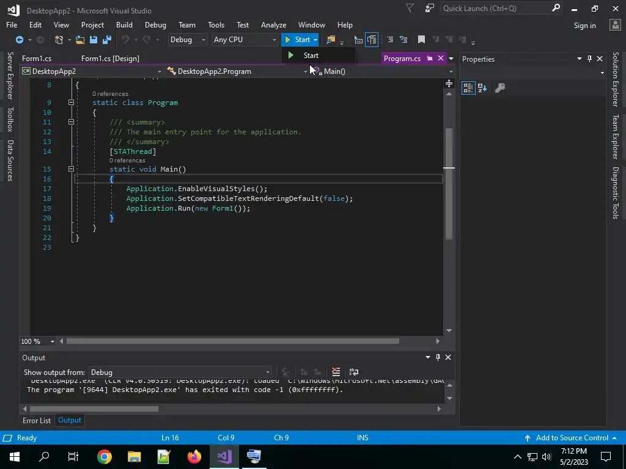Screen dimensions: 626x469
Task: Open the Any CPU platform dropdown
Action: pos(245,40)
